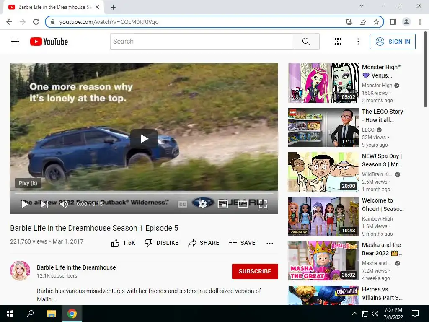Viewport: 429px width, 322px height.
Task: Open the tab search chevron
Action: click(x=361, y=6)
